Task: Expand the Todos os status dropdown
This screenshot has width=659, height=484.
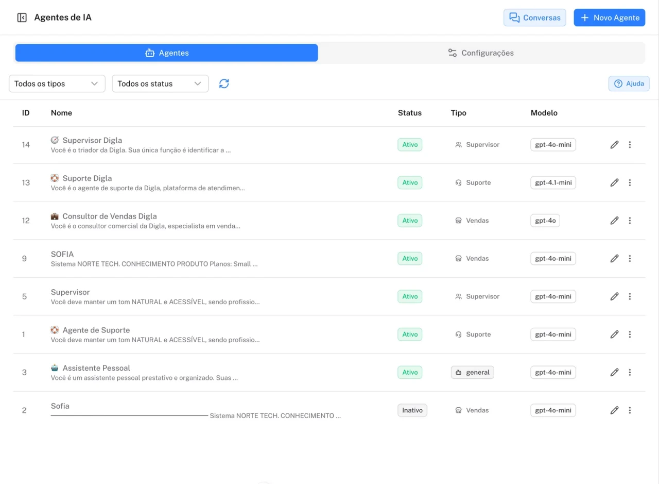Action: [x=160, y=84]
